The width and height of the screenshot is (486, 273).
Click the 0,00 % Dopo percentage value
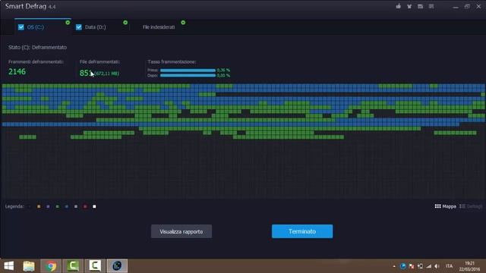click(x=223, y=76)
